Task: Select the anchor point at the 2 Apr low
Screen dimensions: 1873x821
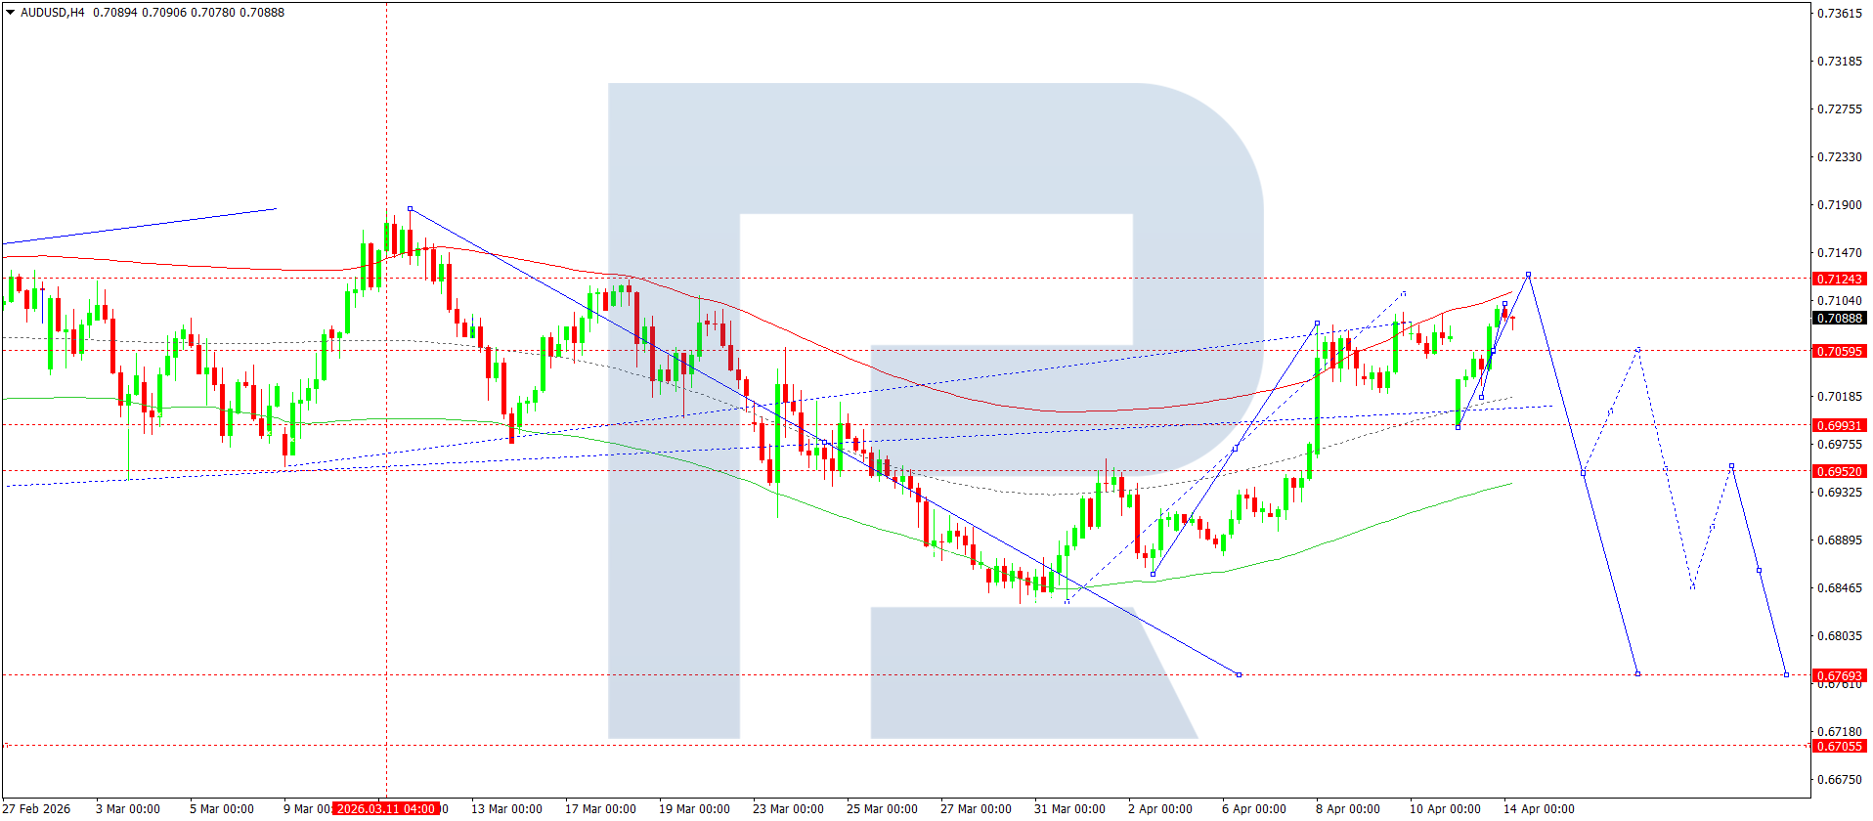Action: [1153, 574]
